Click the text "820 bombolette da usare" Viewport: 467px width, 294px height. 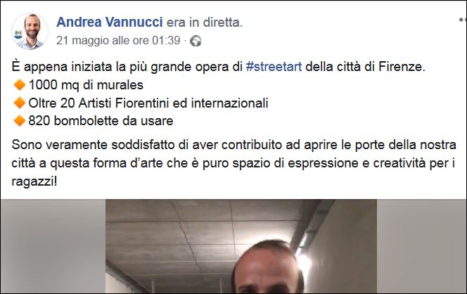point(101,121)
